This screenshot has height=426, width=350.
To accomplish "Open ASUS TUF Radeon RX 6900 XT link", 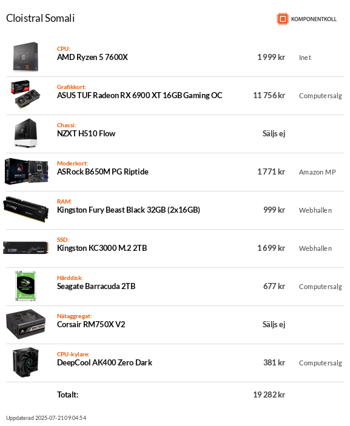I will [140, 95].
